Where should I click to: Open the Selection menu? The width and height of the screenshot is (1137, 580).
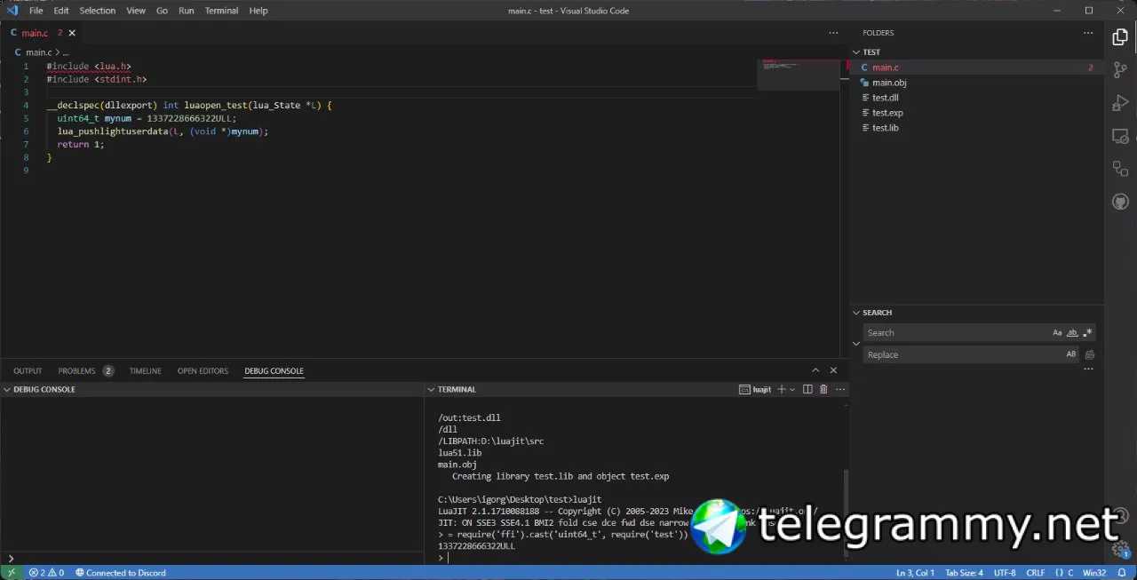point(98,11)
